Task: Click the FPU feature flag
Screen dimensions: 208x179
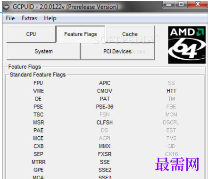Action: coord(38,83)
